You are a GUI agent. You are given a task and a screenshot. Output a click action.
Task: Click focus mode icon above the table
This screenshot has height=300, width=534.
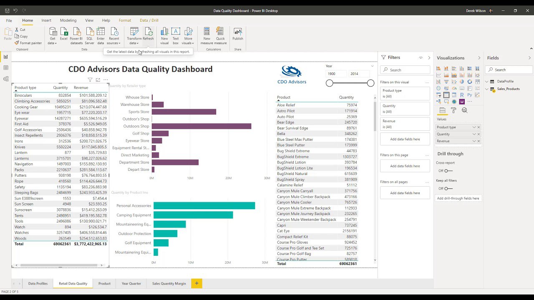pos(98,80)
